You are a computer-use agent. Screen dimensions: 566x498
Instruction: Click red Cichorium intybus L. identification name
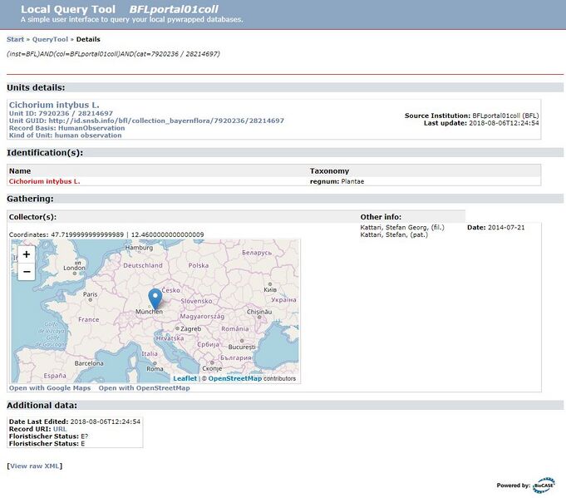(44, 181)
